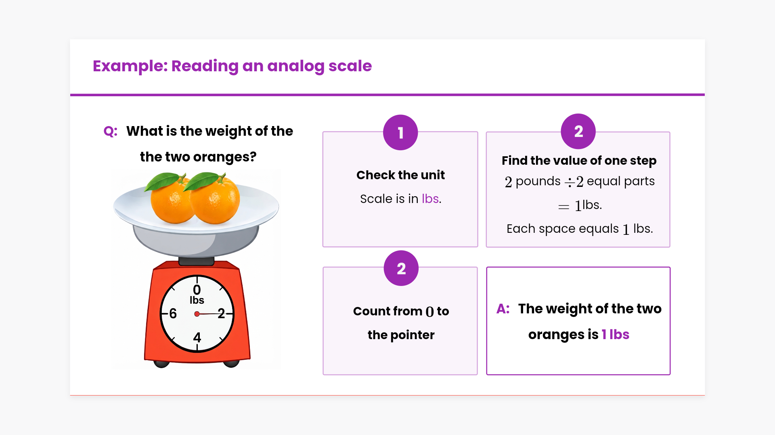The image size is (775, 435).
Task: Click the number 6 on the scale dial
Action: 173,313
